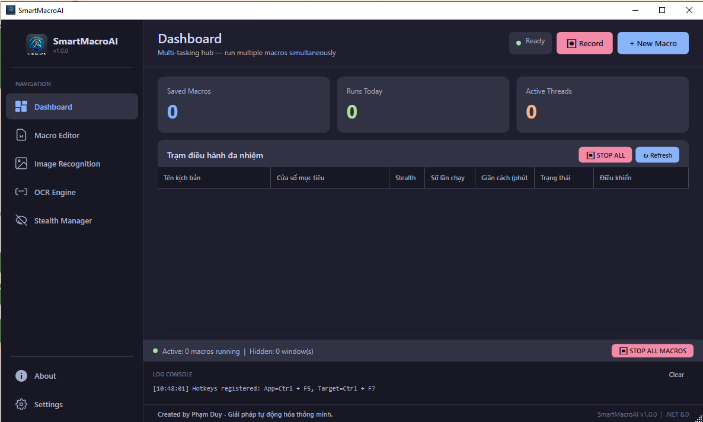Select the Image Recognition tool
This screenshot has width=703, height=422.
pyautogui.click(x=67, y=163)
